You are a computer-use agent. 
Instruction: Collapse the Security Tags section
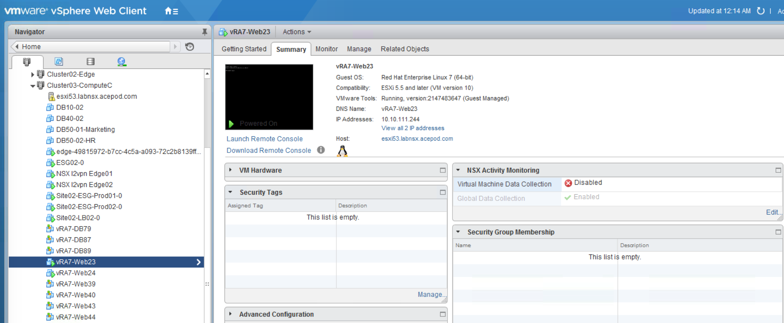[230, 192]
